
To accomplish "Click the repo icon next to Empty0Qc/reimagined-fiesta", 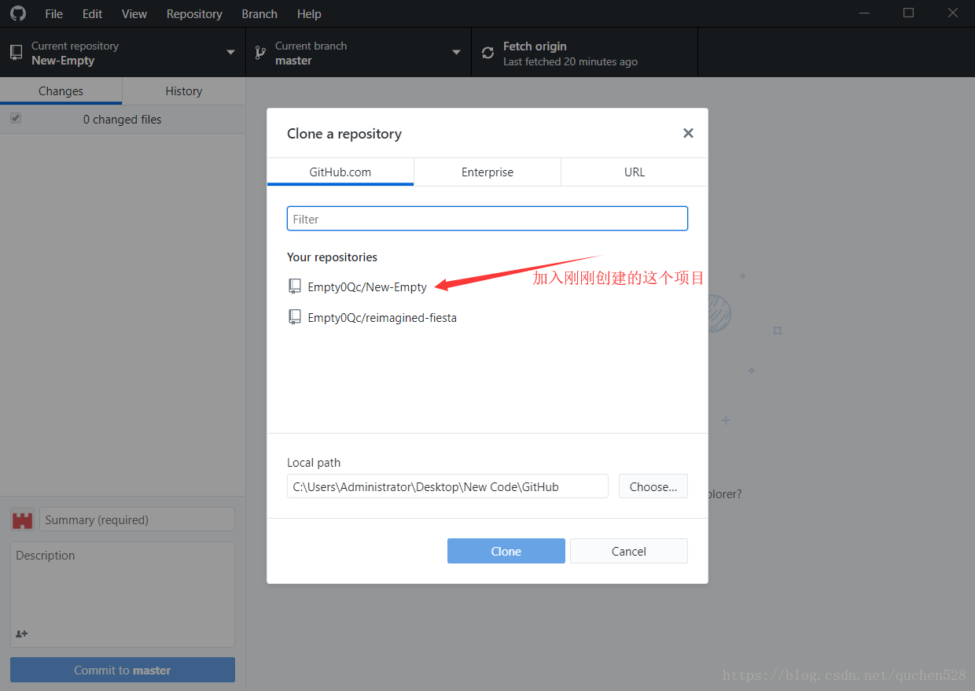I will (295, 317).
